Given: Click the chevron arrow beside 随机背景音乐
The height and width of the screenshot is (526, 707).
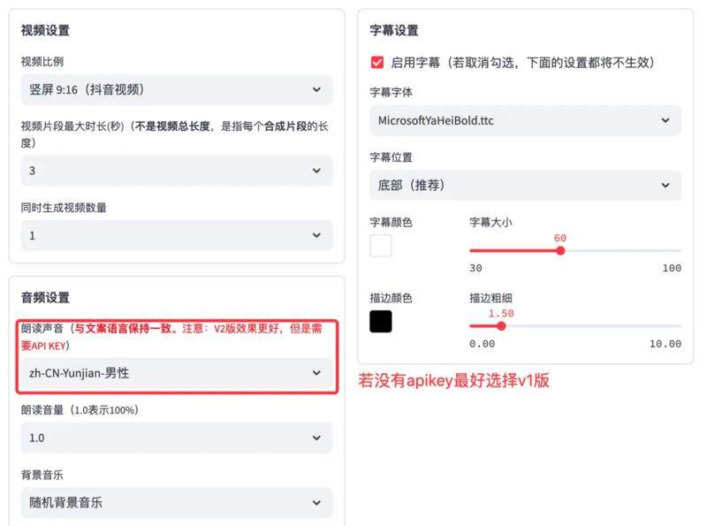Looking at the screenshot, I should [316, 502].
